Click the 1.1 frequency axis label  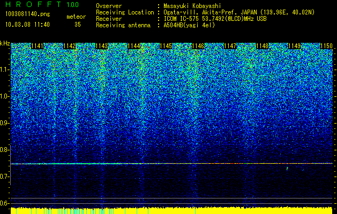(x=4, y=70)
